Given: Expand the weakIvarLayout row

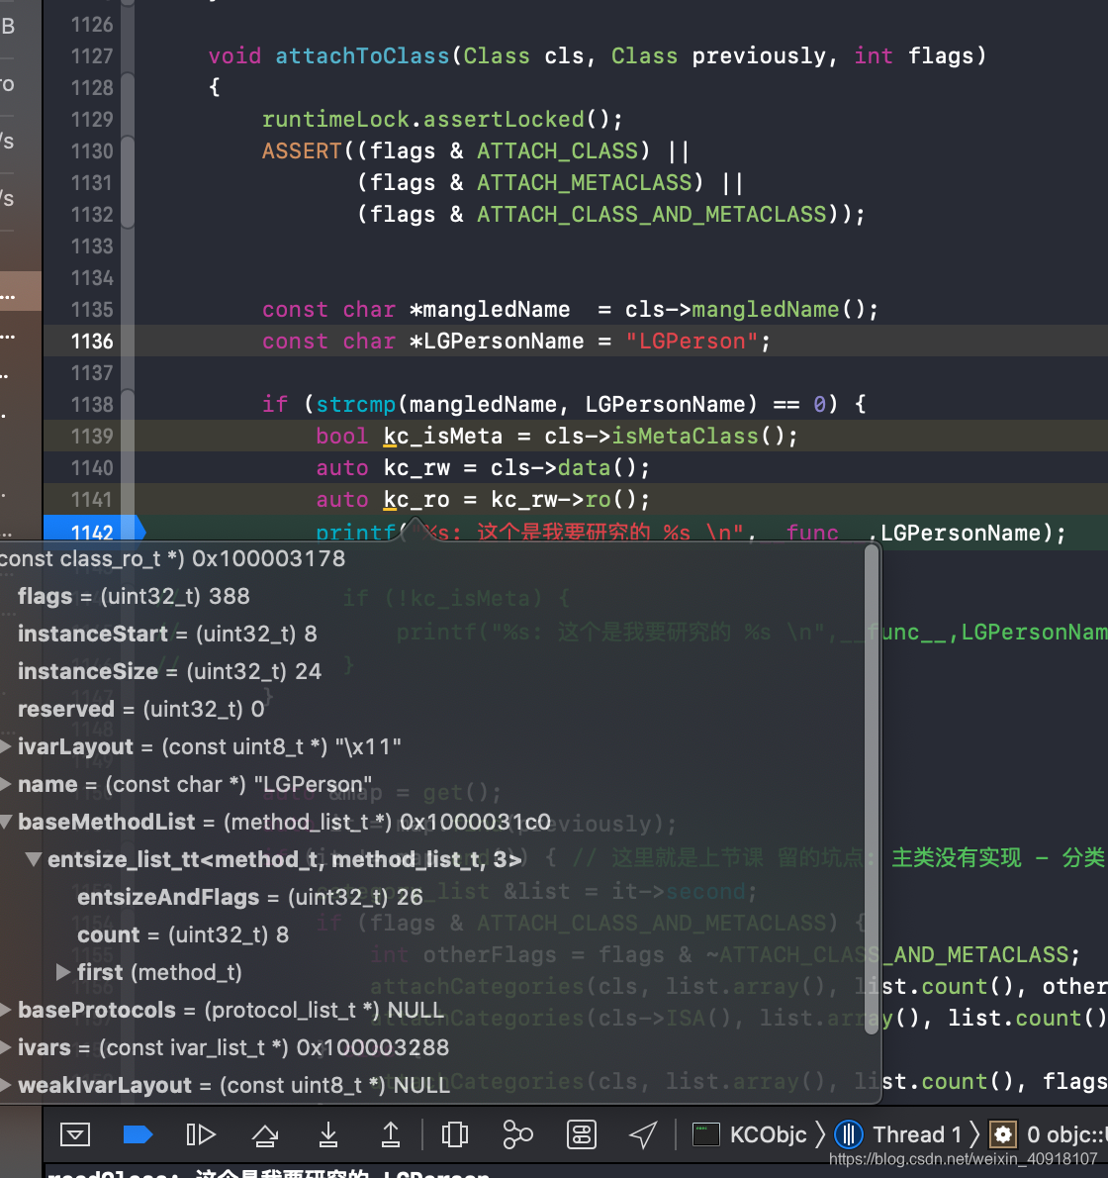Looking at the screenshot, I should pos(6,1085).
